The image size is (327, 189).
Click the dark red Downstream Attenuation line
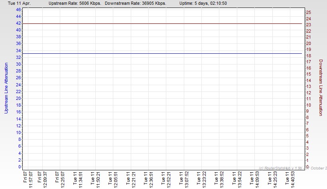click(160, 23)
